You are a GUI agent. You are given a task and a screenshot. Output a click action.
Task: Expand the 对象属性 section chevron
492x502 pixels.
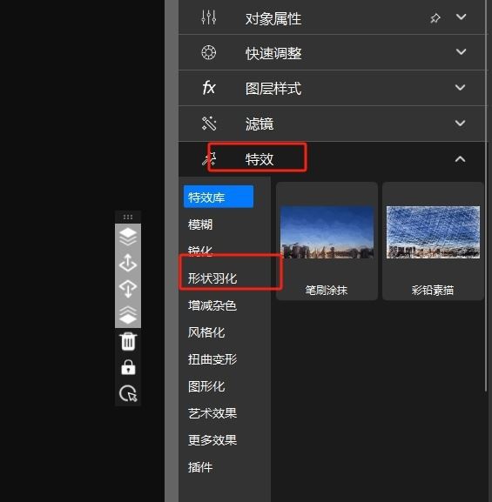[461, 17]
